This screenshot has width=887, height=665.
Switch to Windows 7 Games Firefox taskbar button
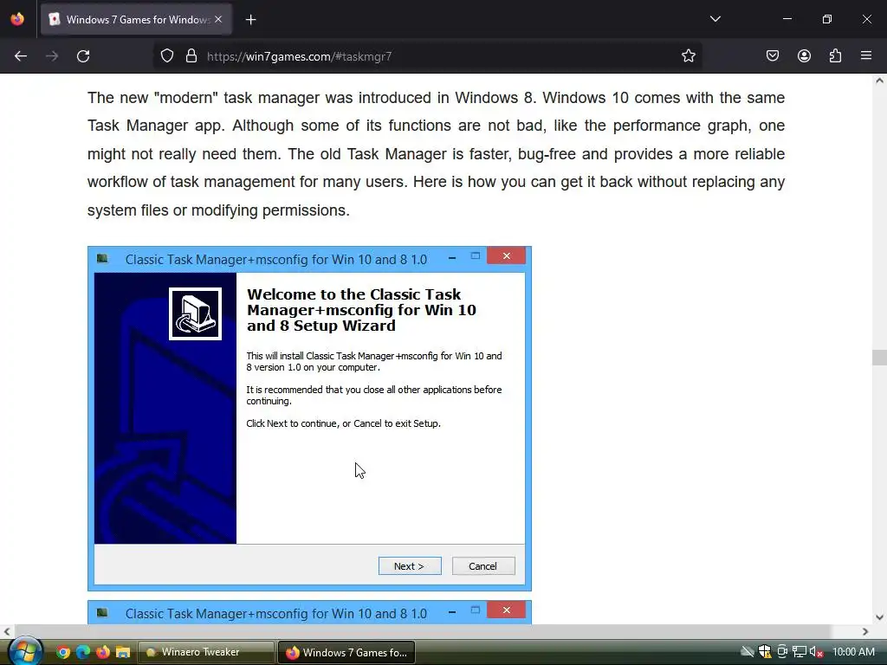pyautogui.click(x=346, y=652)
